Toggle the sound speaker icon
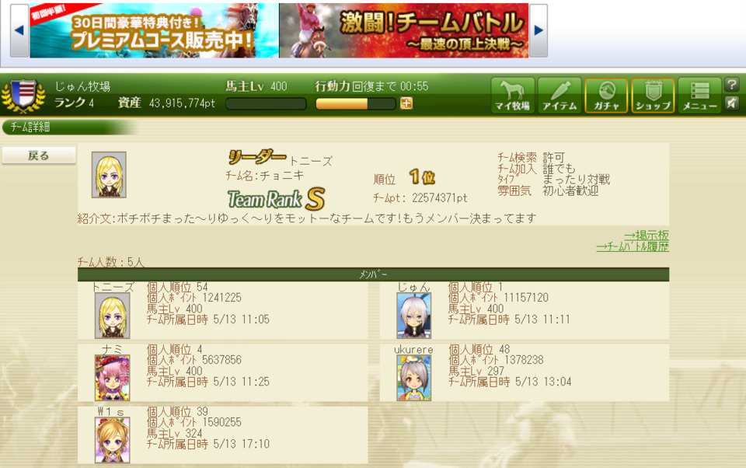The height and width of the screenshot is (468, 746). tap(732, 103)
